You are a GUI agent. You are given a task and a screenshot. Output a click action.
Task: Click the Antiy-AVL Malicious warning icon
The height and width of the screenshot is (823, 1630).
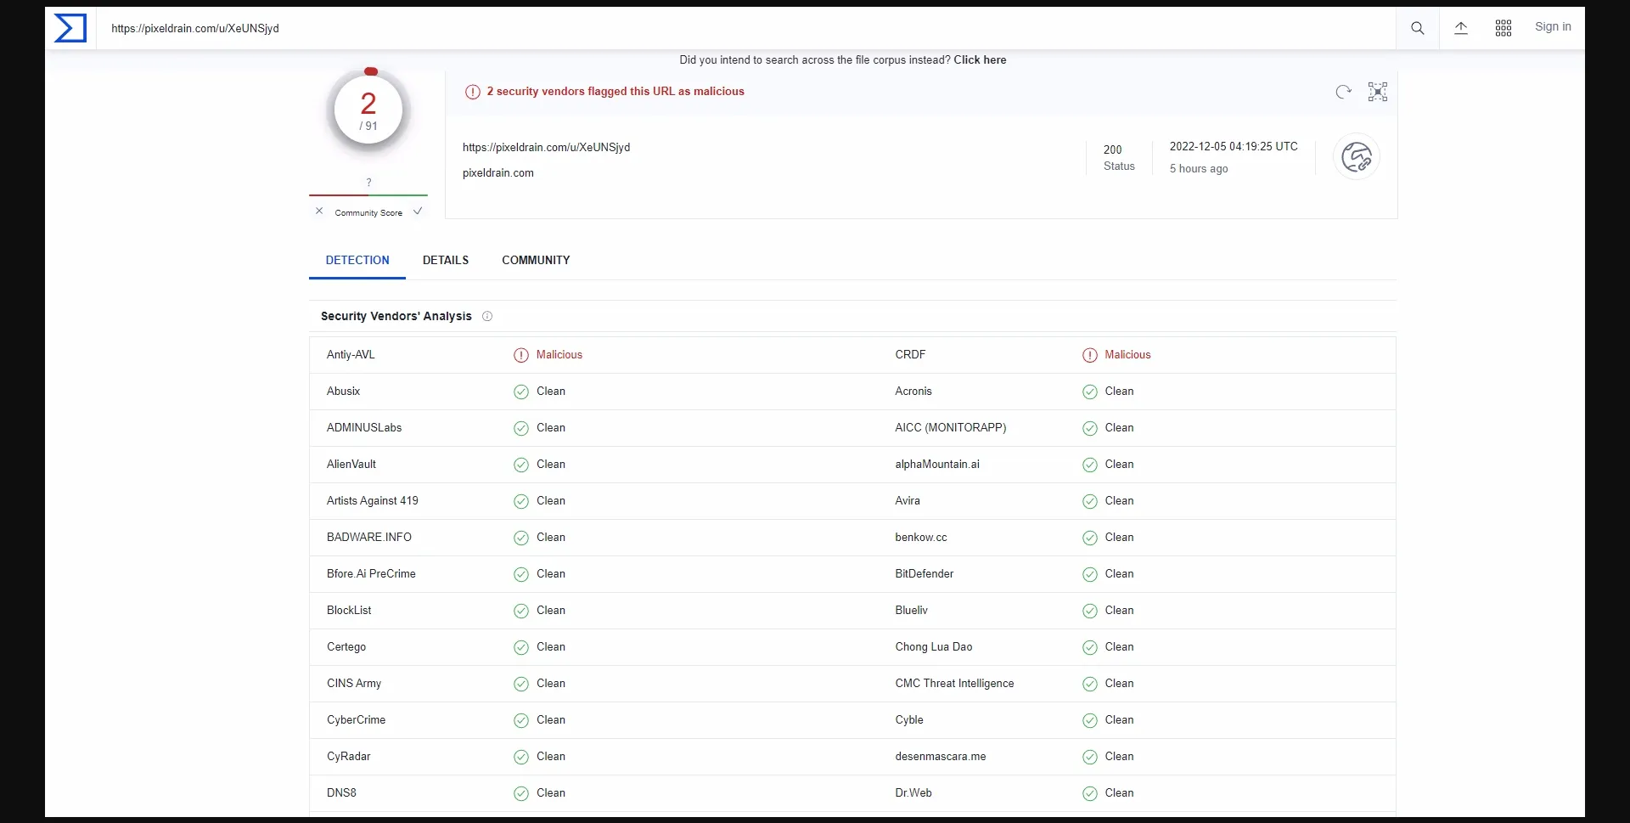click(520, 355)
